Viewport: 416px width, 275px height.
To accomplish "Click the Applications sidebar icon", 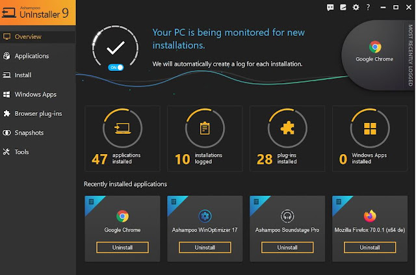I will 6,56.
